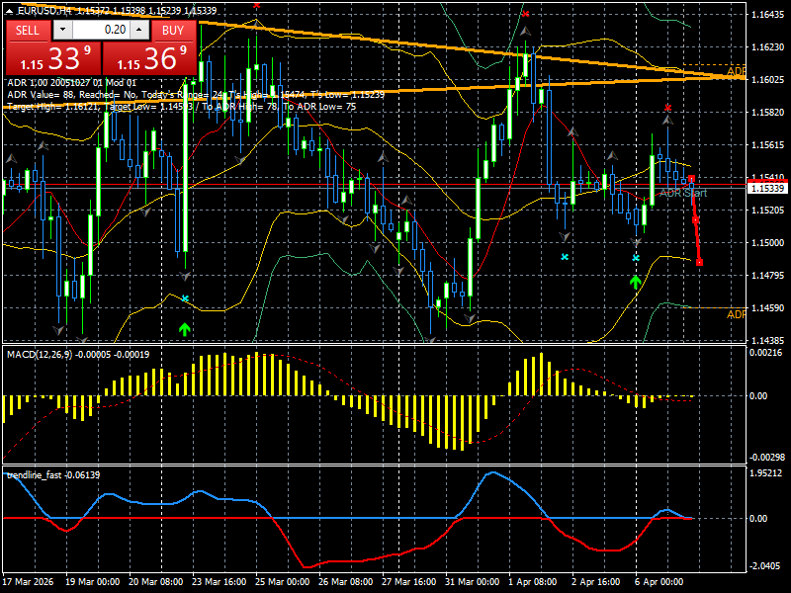Click the '1 Apr 08:00' time label

[x=533, y=582]
